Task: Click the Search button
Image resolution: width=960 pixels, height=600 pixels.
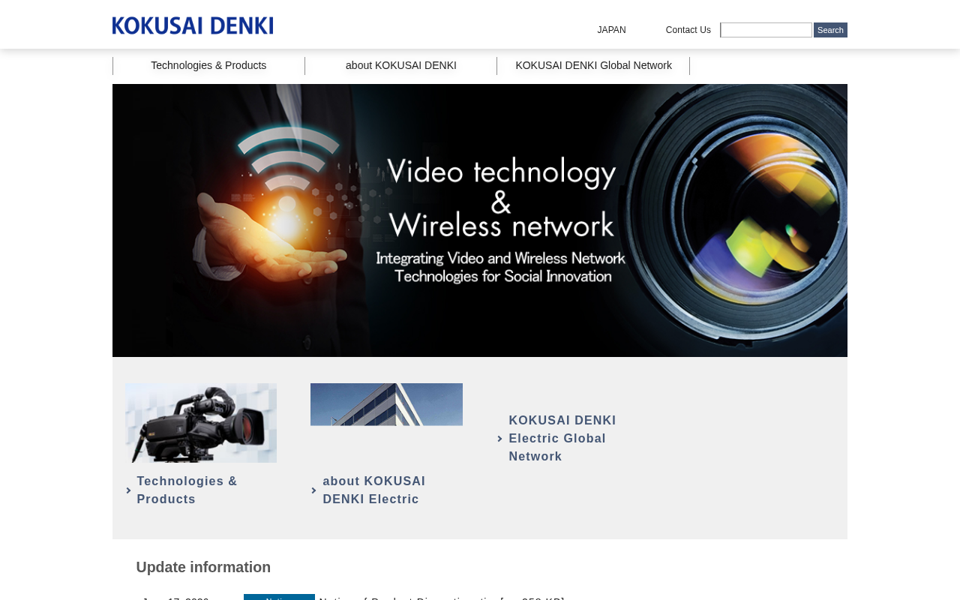Action: point(830,30)
